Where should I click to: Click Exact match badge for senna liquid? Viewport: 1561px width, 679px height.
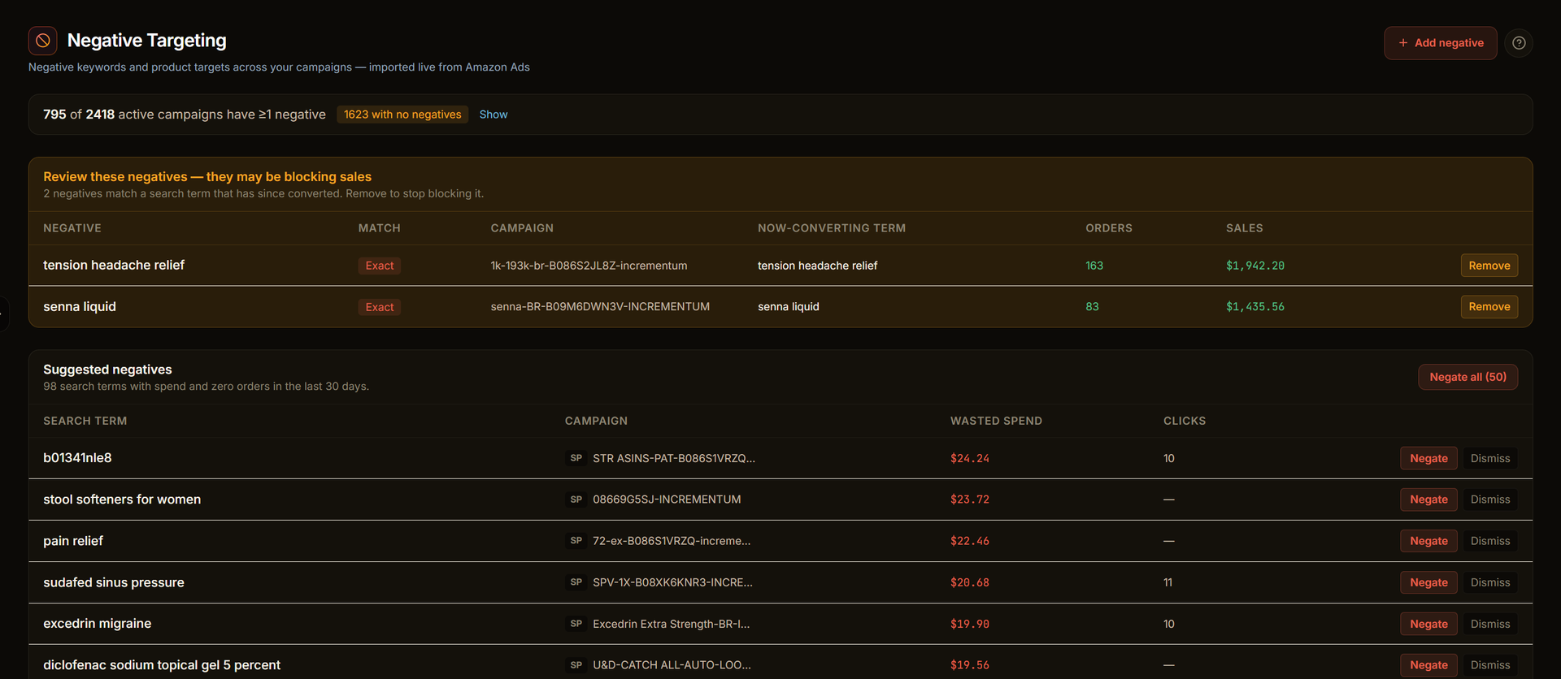(380, 307)
